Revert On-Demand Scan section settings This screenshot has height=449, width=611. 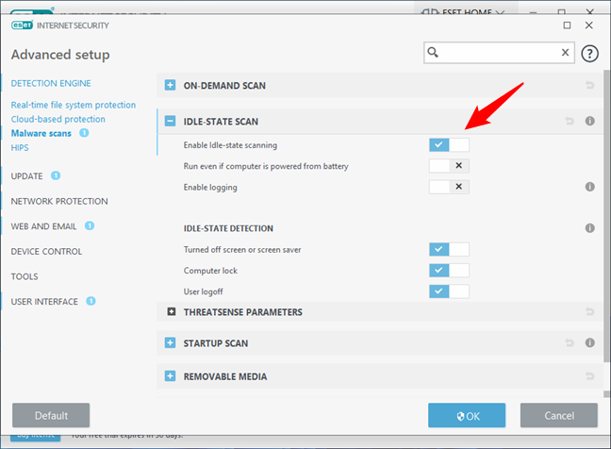(589, 85)
